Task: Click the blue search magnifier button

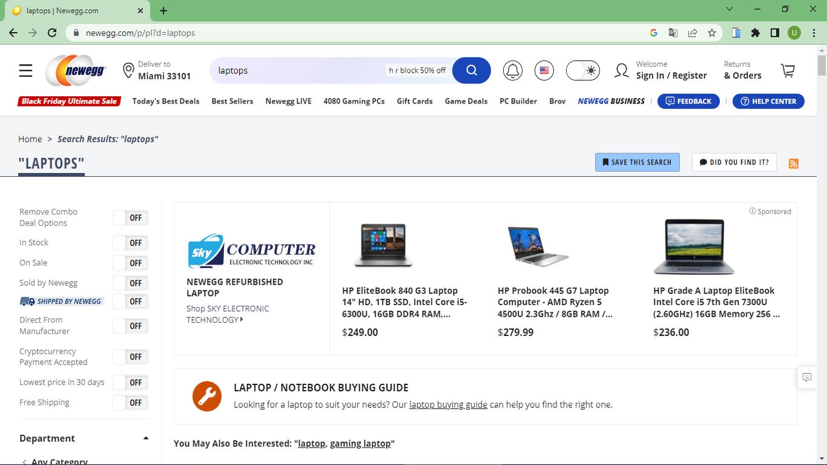Action: (x=471, y=70)
